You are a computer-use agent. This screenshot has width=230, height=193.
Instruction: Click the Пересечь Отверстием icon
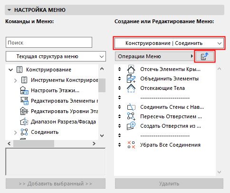point(131,116)
